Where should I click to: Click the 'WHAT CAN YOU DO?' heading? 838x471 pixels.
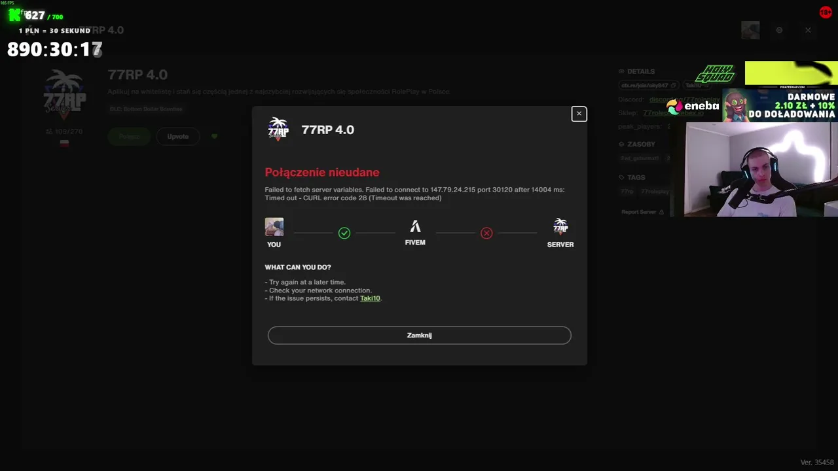point(298,268)
